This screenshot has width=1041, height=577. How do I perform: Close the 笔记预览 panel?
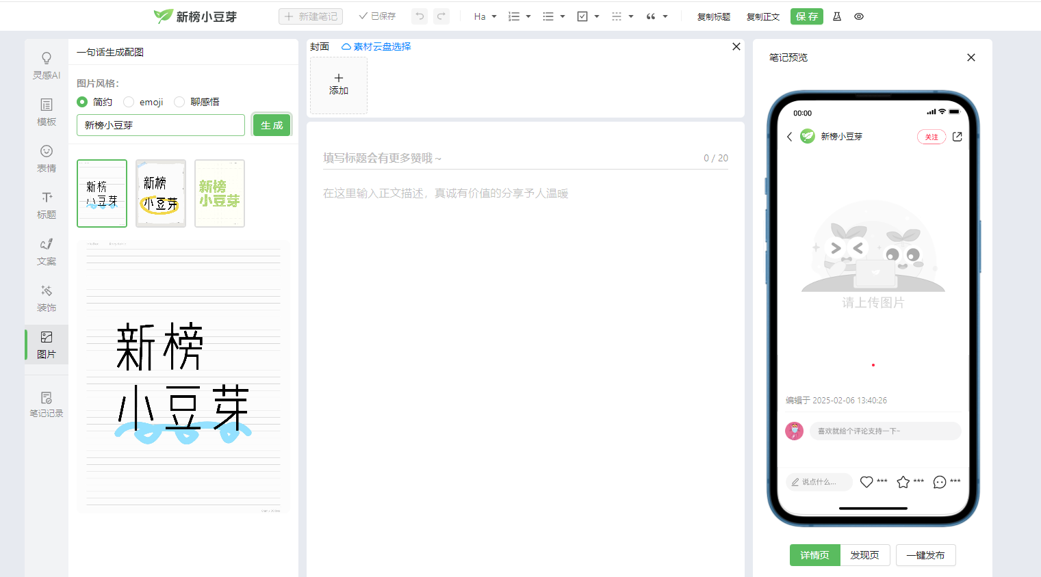[971, 57]
